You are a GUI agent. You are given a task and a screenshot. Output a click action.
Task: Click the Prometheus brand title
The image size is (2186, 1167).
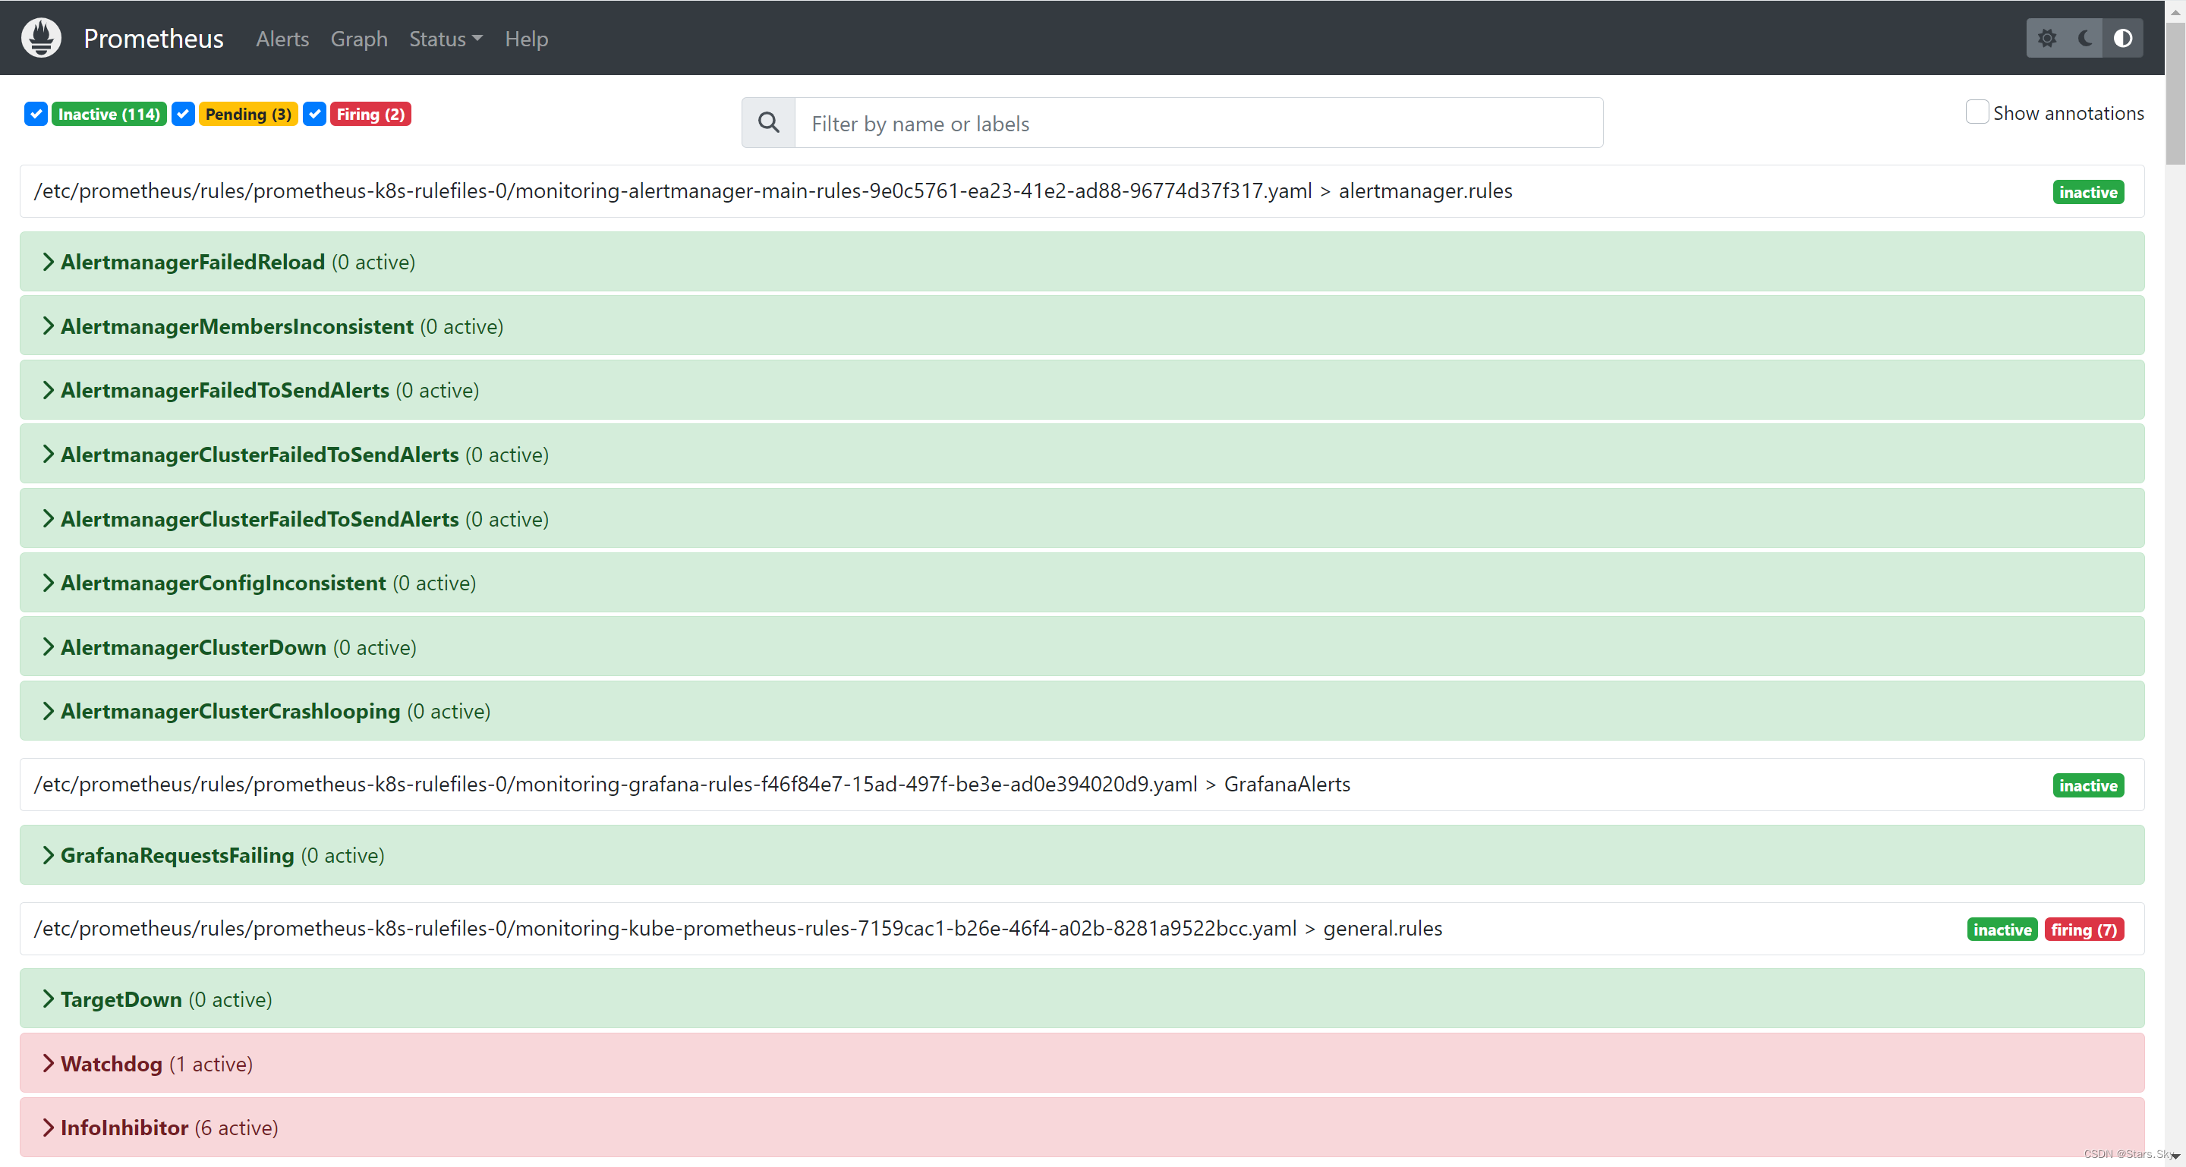153,38
